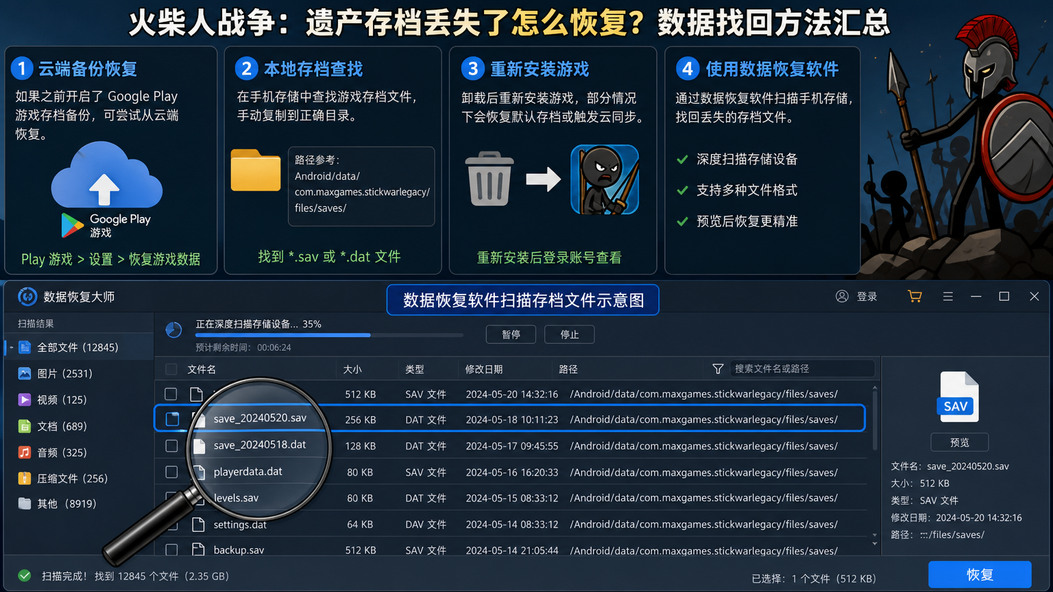Open the 登录 user account icon

click(x=842, y=296)
